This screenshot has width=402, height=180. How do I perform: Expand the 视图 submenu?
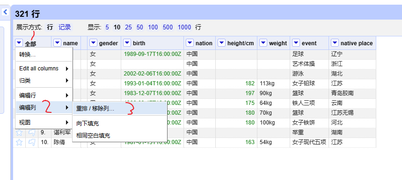[44, 123]
